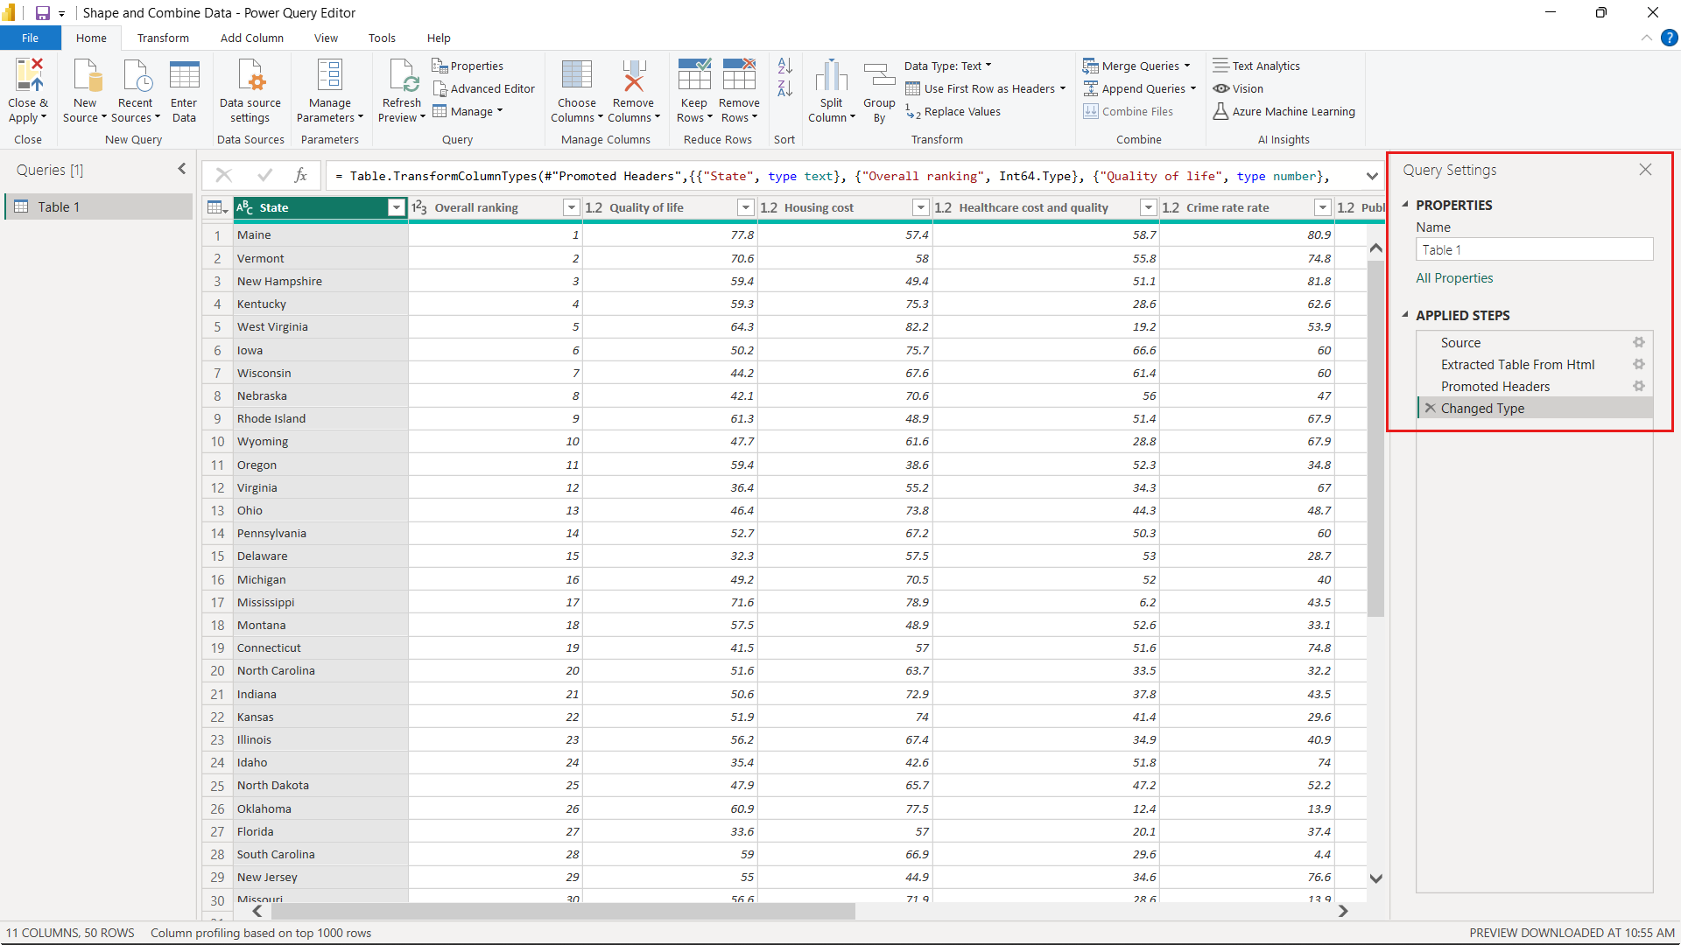1681x945 pixels.
Task: Select Table 1 in Queries list
Action: (x=98, y=206)
